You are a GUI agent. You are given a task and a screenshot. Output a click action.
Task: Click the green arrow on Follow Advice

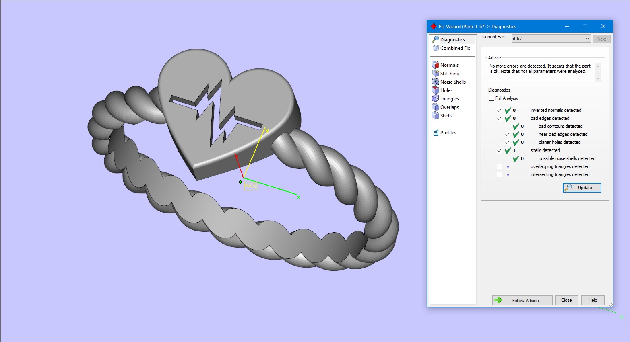(498, 300)
